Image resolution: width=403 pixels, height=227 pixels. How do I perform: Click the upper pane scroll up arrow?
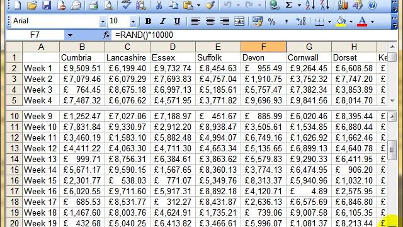click(392, 47)
